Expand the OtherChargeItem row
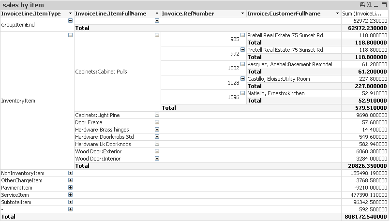The height and width of the screenshot is (221, 390). [70, 180]
